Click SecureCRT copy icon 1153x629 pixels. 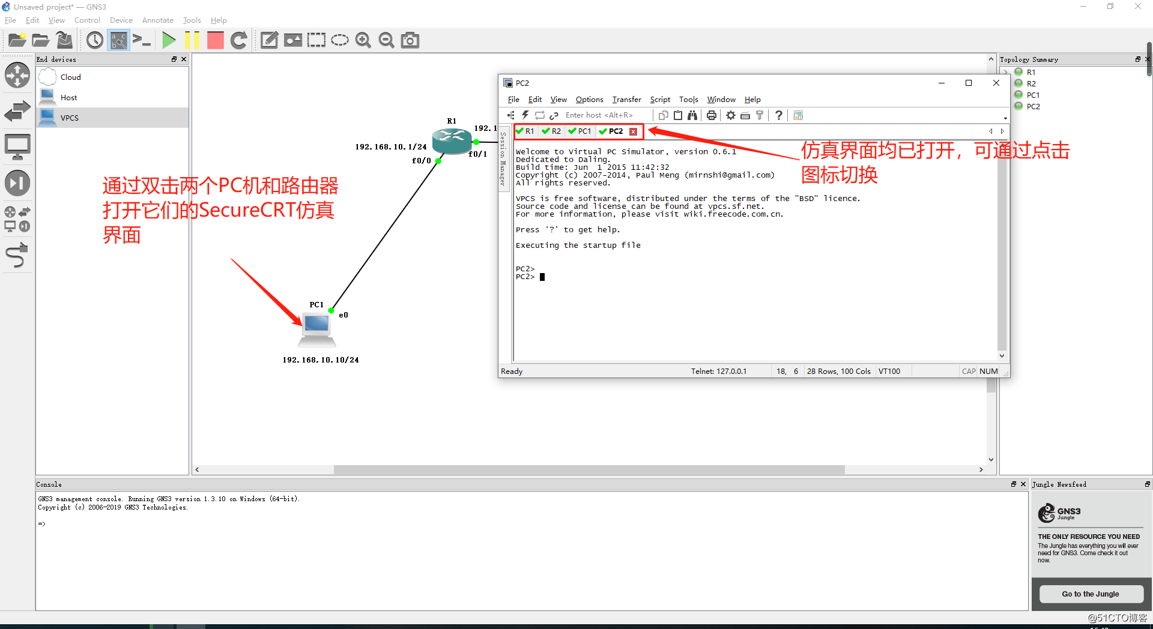(x=663, y=115)
